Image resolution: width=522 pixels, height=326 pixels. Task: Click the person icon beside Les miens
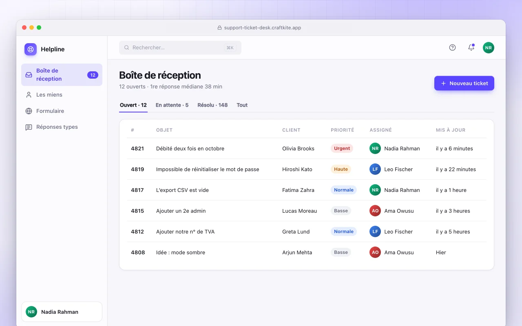tap(29, 95)
